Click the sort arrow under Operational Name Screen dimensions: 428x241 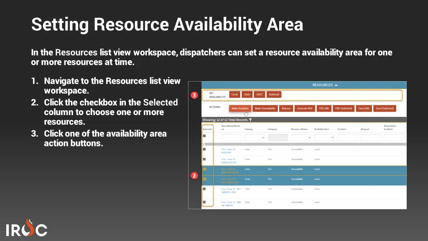tap(223, 129)
